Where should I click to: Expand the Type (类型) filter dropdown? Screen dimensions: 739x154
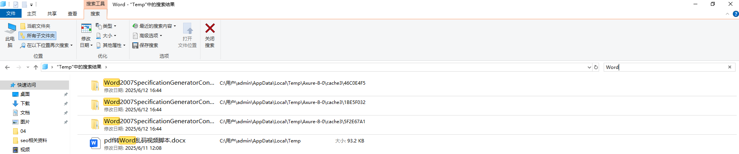[x=106, y=26]
